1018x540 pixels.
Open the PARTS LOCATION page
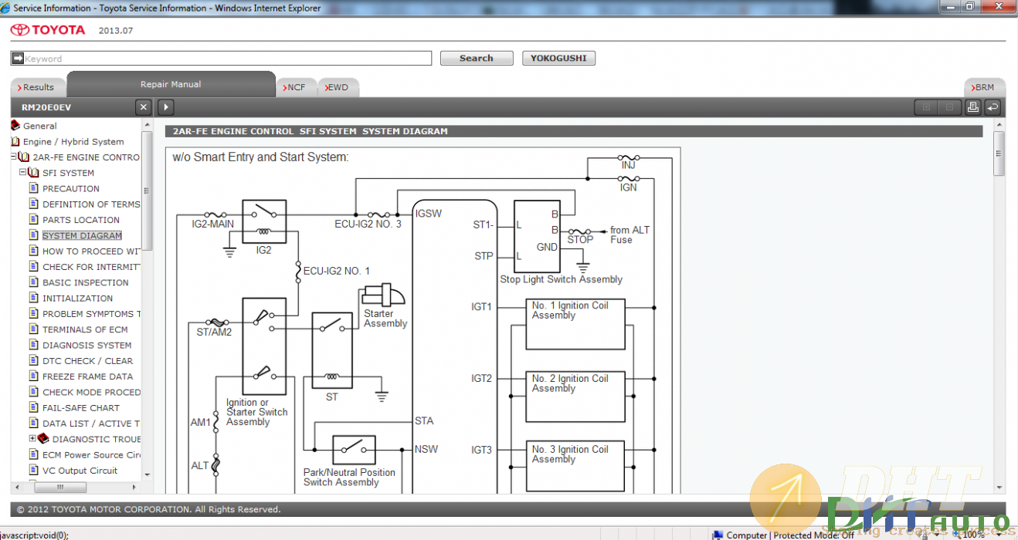(x=81, y=220)
